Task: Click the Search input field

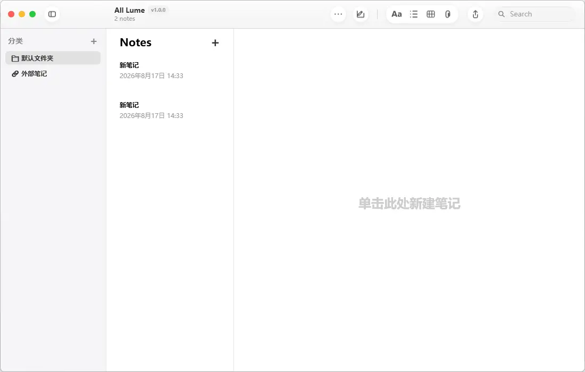Action: point(536,14)
